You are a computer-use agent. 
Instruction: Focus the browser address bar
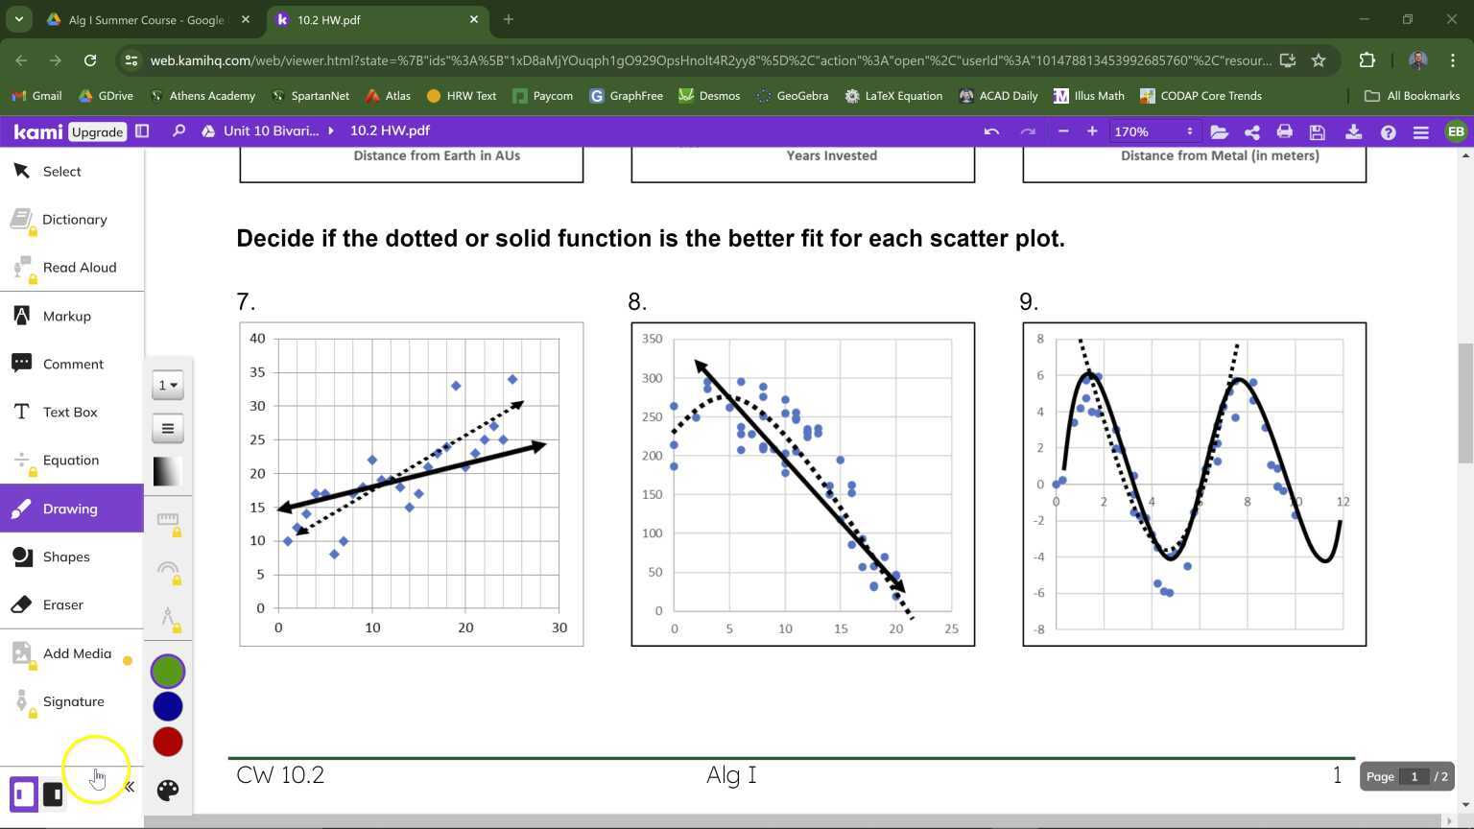tap(710, 60)
